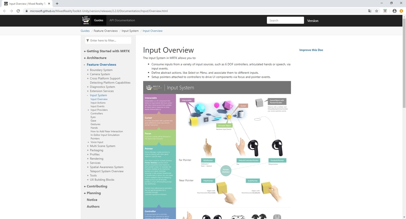Click the filter funnel icon in sidebar

pos(88,40)
